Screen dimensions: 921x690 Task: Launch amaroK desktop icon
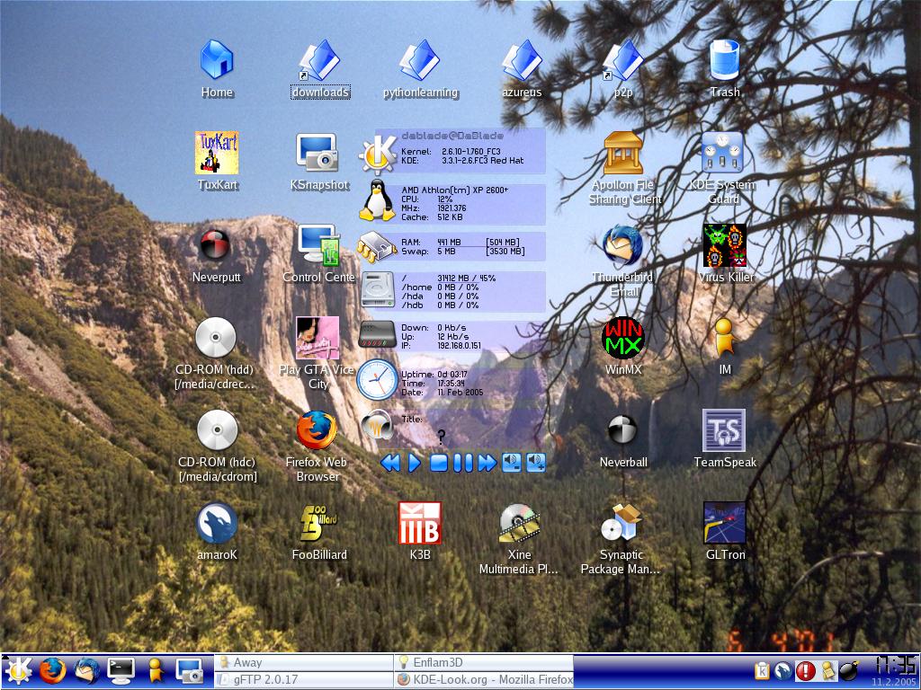[x=217, y=523]
